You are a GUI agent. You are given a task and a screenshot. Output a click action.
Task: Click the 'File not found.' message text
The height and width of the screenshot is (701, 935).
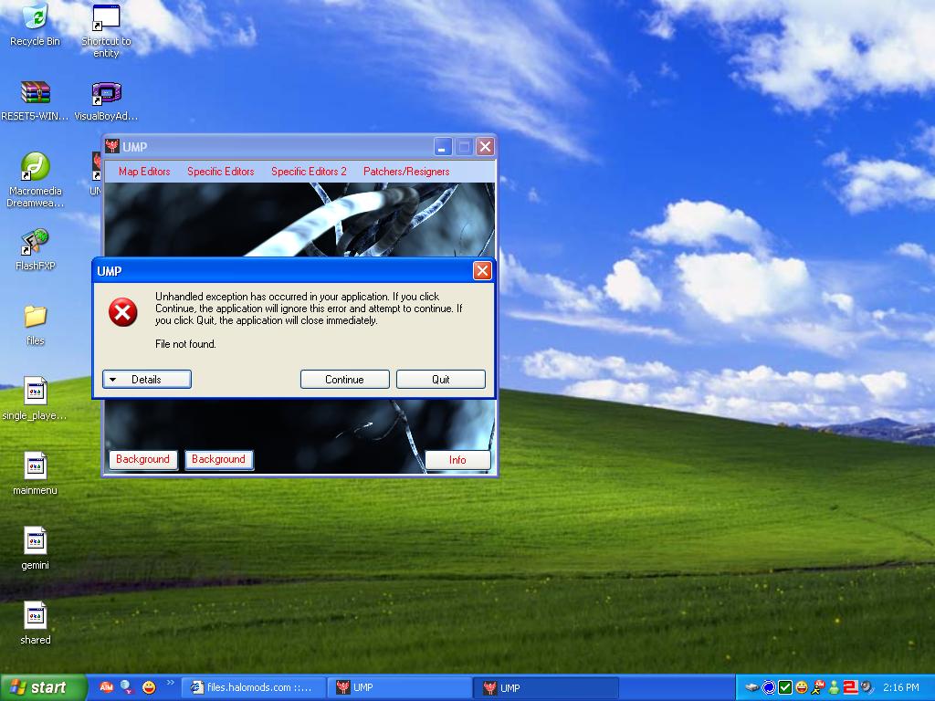pyautogui.click(x=185, y=344)
